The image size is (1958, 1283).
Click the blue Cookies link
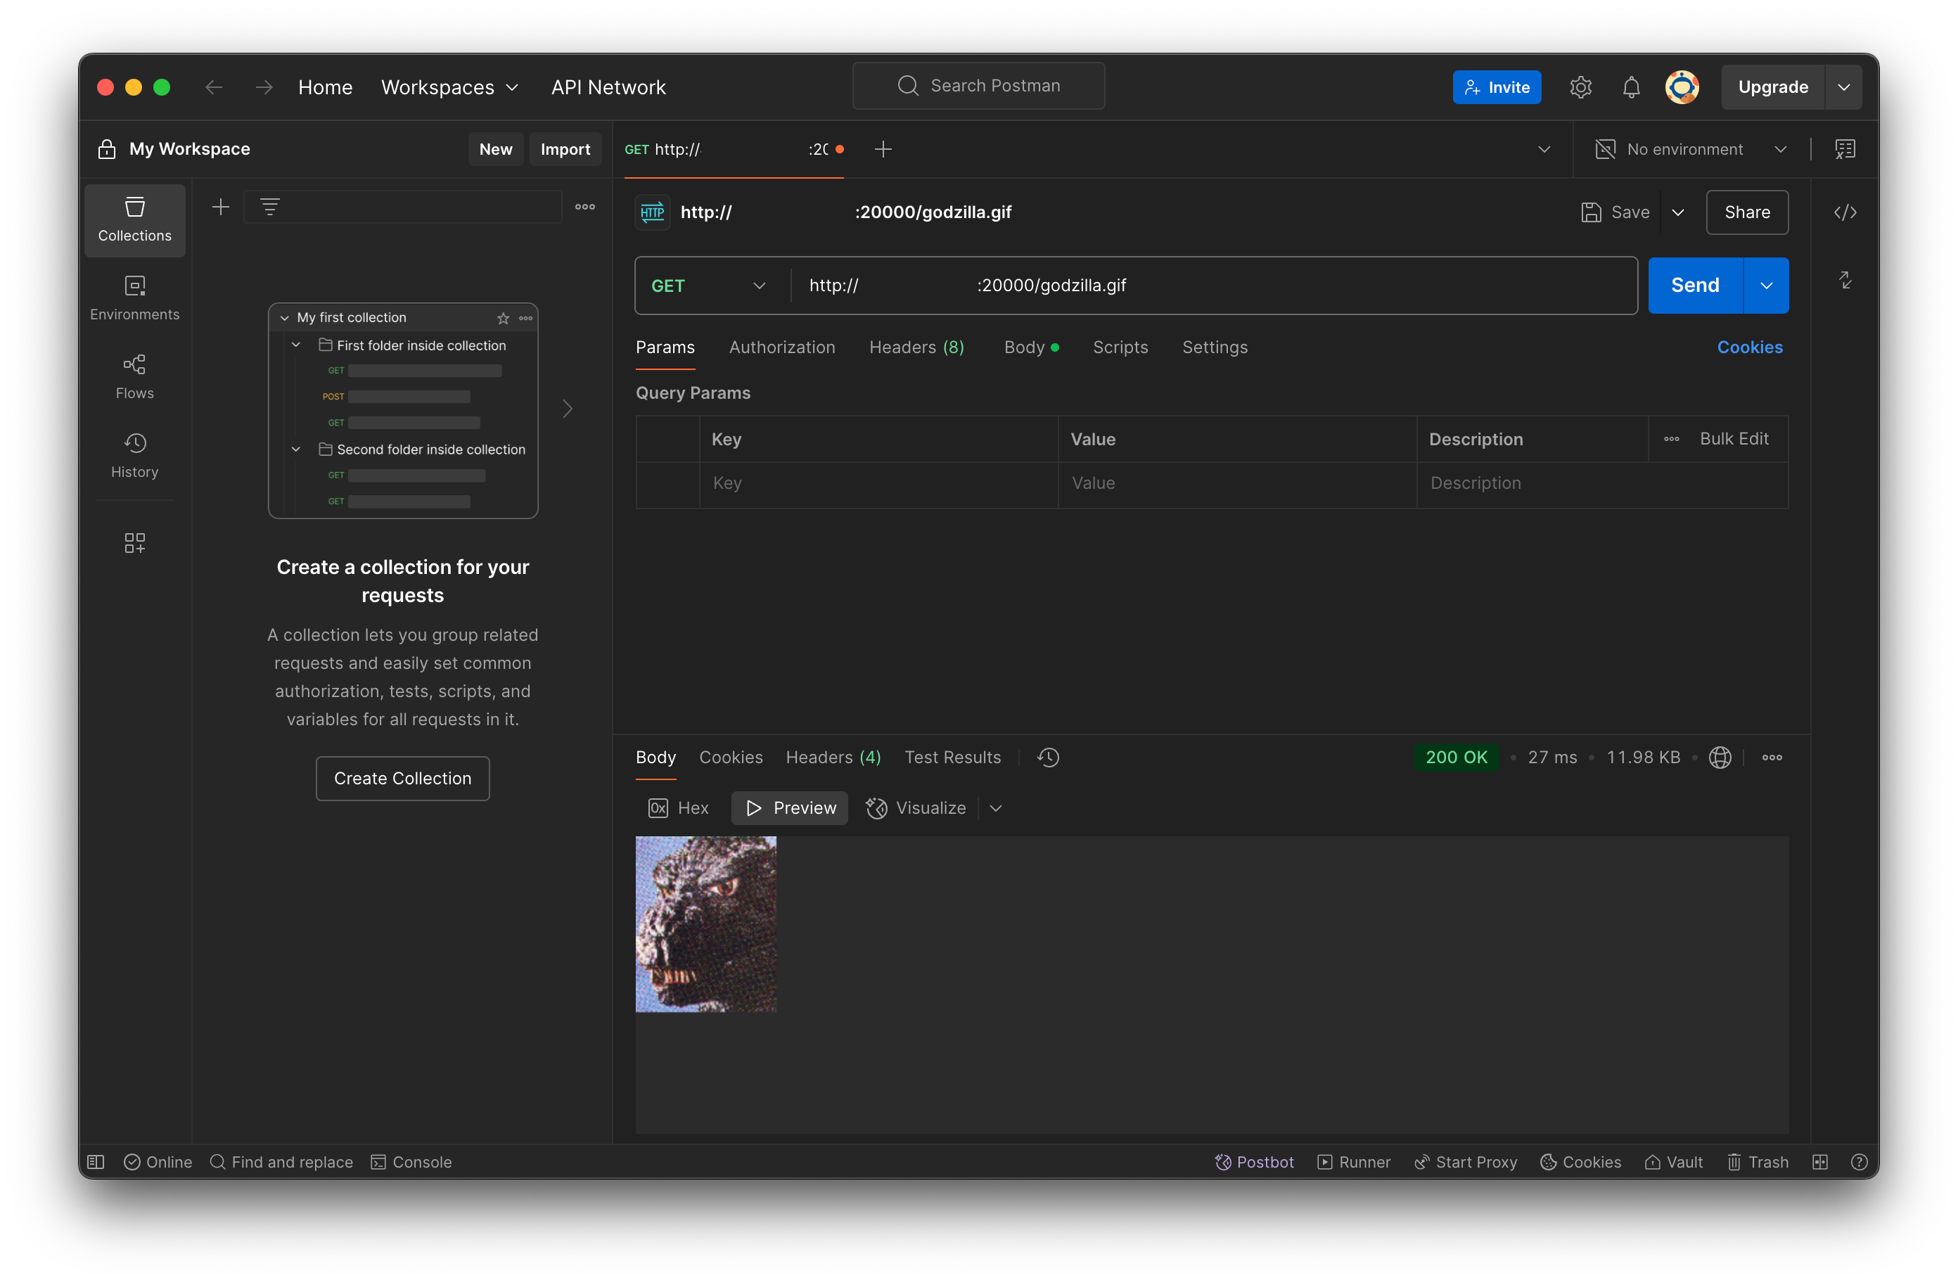coord(1749,347)
